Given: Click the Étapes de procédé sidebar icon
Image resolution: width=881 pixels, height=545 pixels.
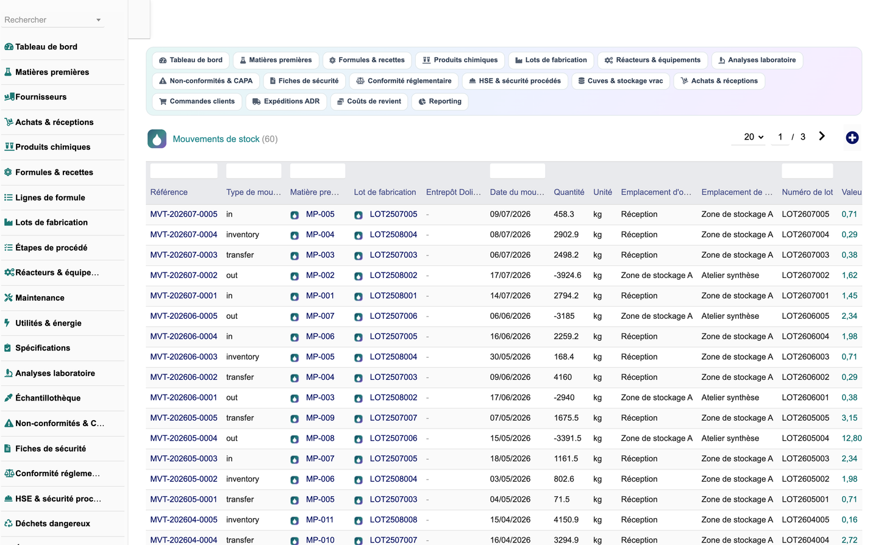Looking at the screenshot, I should (9, 248).
